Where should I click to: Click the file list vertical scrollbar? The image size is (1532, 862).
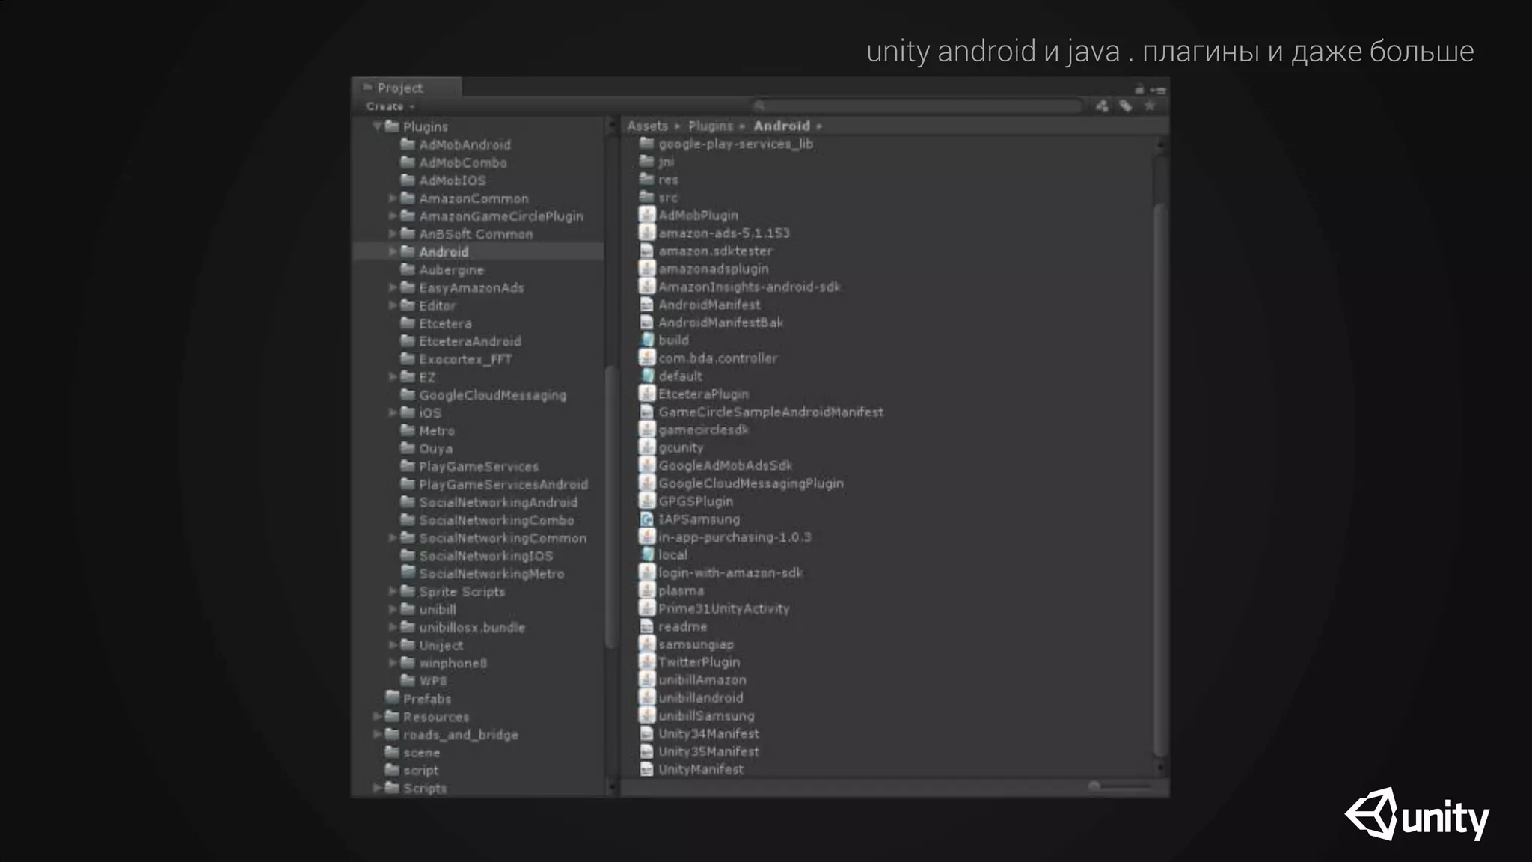pos(1159,479)
